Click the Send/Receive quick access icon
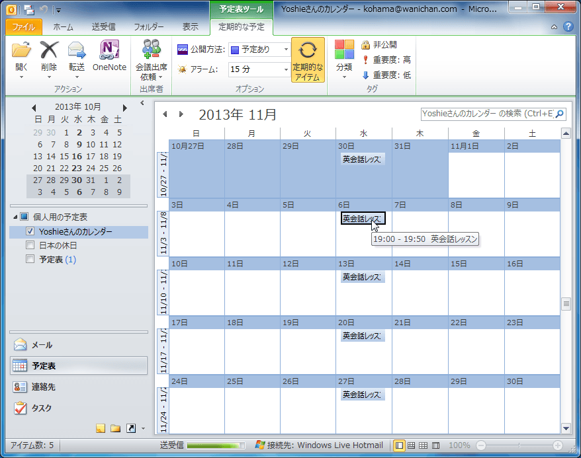 pos(29,10)
